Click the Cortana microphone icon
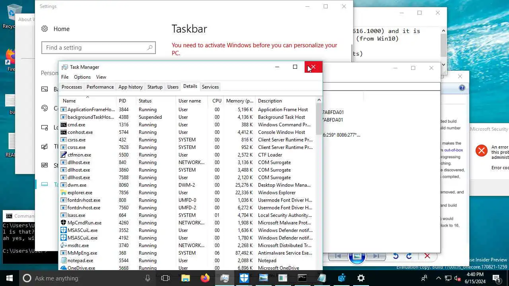The height and width of the screenshot is (286, 509). 148,278
